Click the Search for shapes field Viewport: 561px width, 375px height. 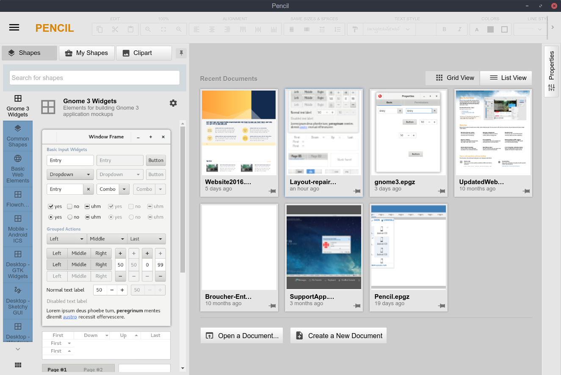click(94, 78)
